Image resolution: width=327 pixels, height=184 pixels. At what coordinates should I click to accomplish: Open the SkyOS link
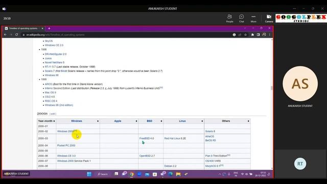tap(49, 41)
